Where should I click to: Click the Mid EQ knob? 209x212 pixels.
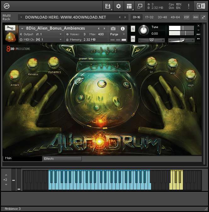click(x=172, y=63)
